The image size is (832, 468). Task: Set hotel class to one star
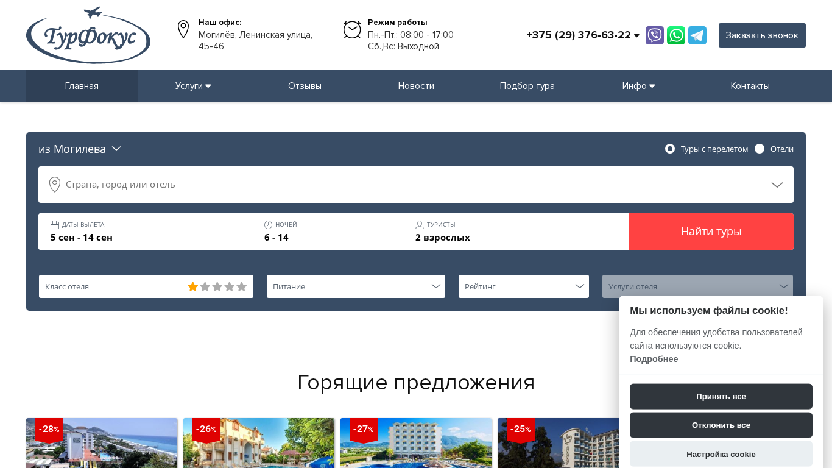193,286
